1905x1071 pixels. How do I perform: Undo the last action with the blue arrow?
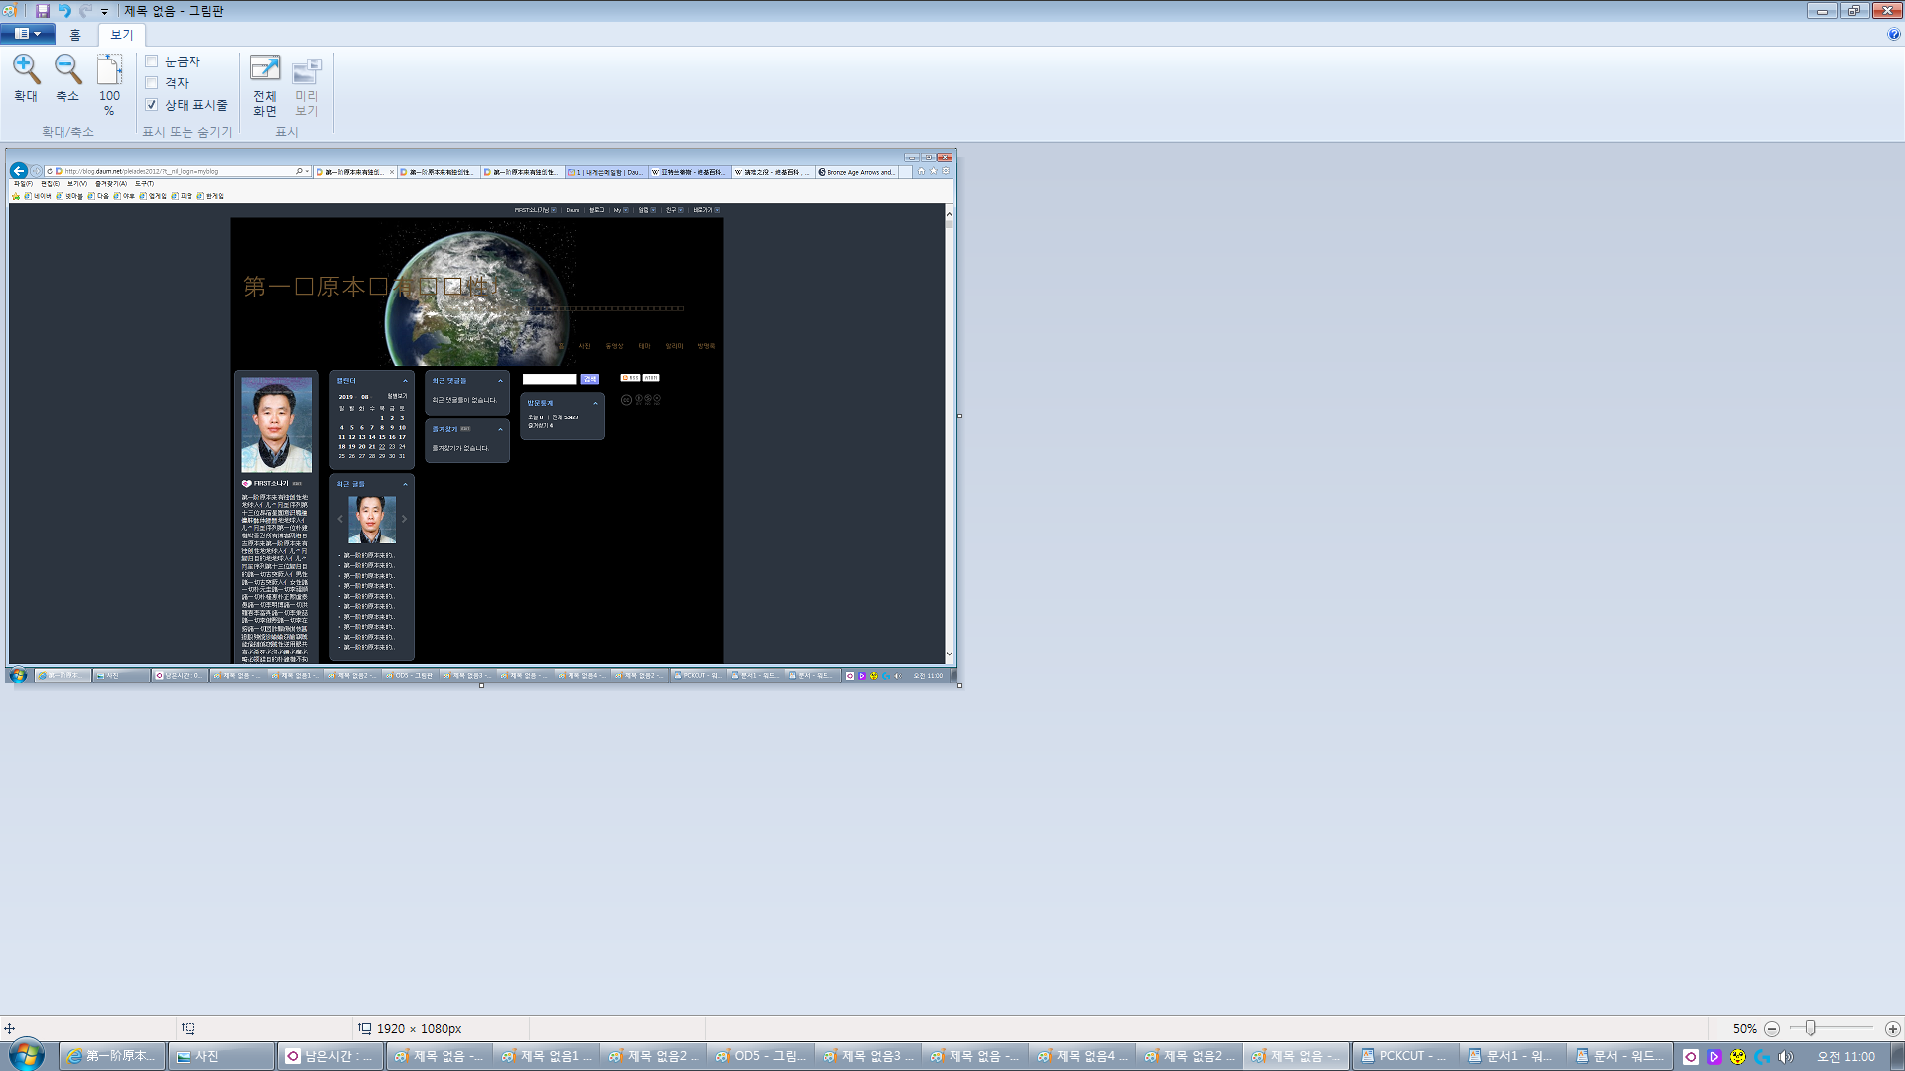[x=64, y=11]
